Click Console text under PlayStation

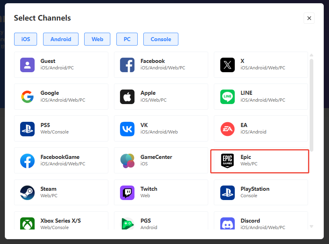coord(249,196)
